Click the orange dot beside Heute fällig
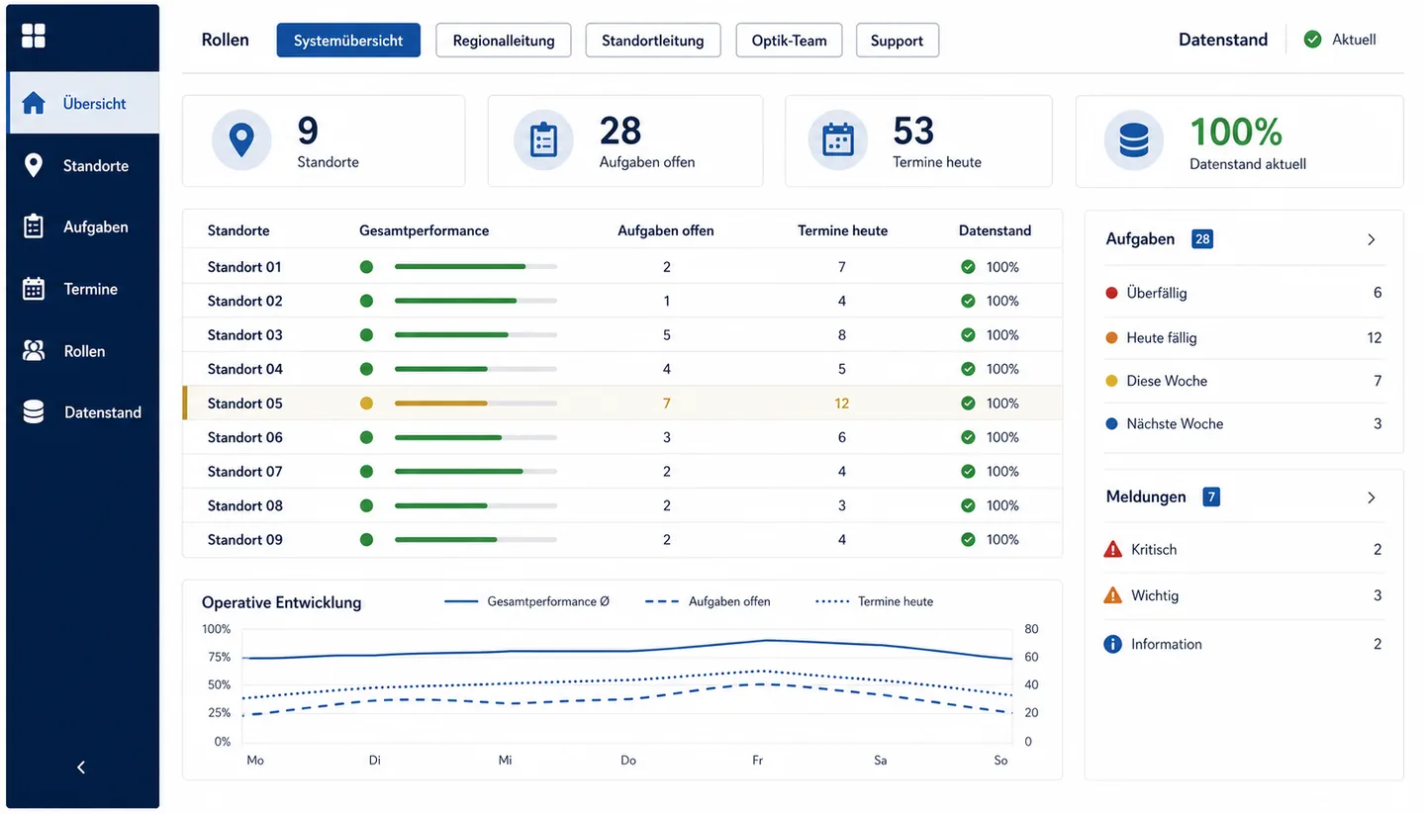 (x=1111, y=338)
